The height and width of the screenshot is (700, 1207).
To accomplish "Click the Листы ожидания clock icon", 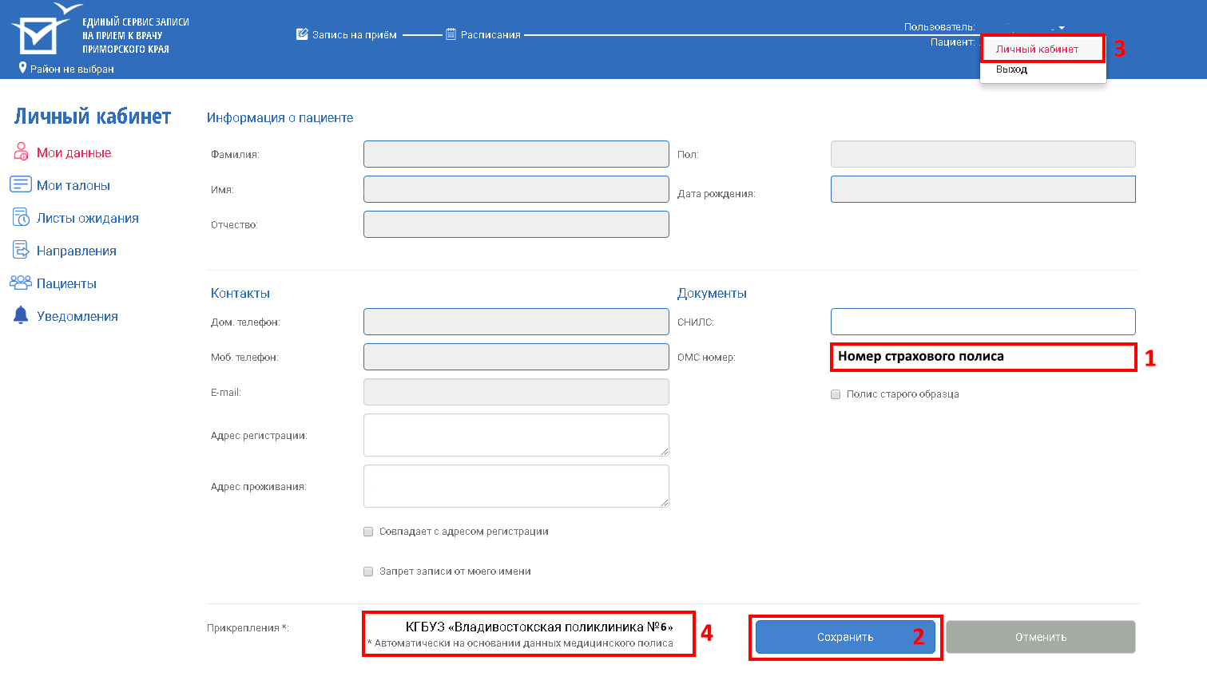I will (21, 217).
